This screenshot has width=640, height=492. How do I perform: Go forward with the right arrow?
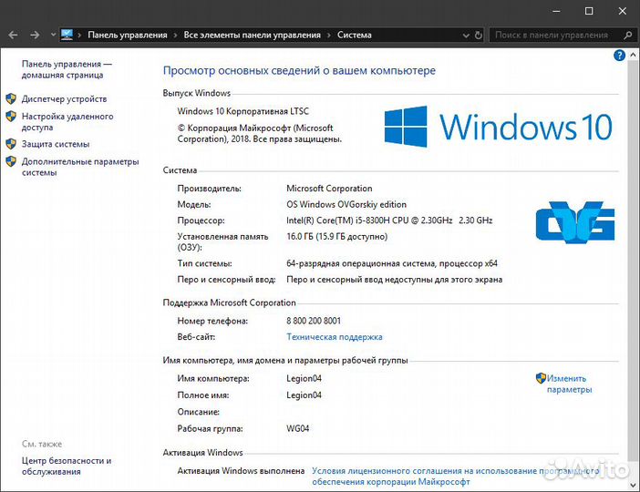click(x=35, y=36)
